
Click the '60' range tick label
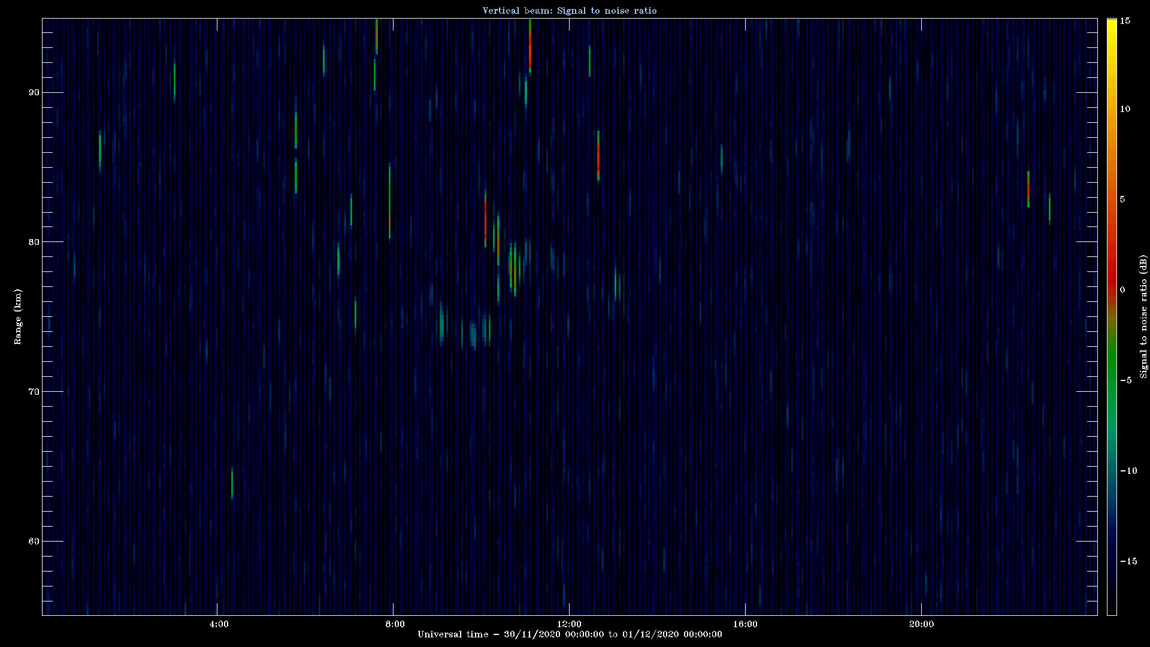(34, 542)
